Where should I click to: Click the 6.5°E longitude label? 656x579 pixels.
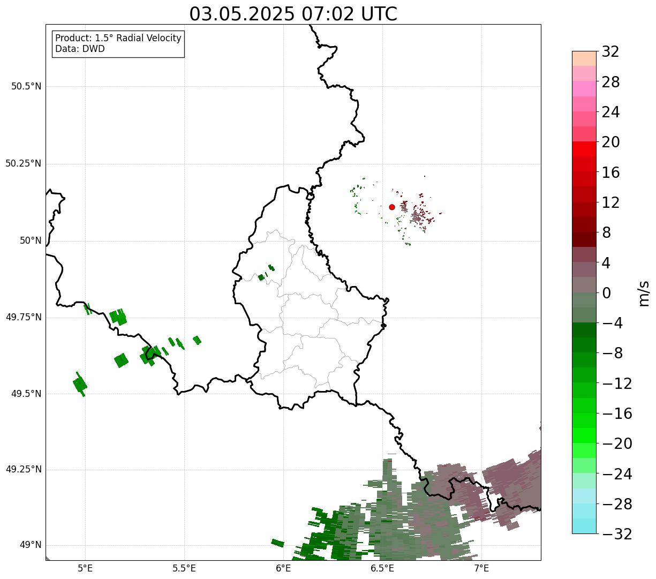click(x=382, y=568)
